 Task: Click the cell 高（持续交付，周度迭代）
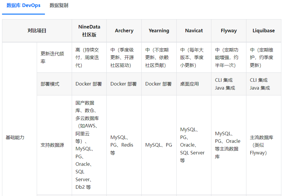[x=89, y=58]
